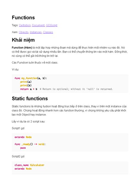Viewport: 140px width, 181px height.
Task: Click the bold Function (Hàm) term
Action: 22,48
